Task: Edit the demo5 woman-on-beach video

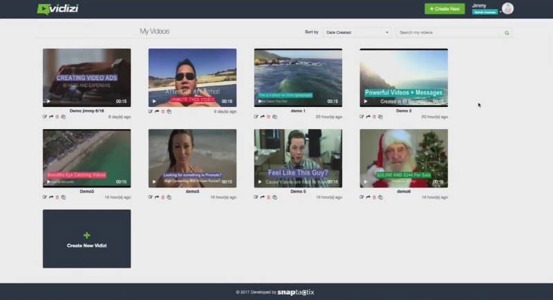Action: (x=151, y=197)
